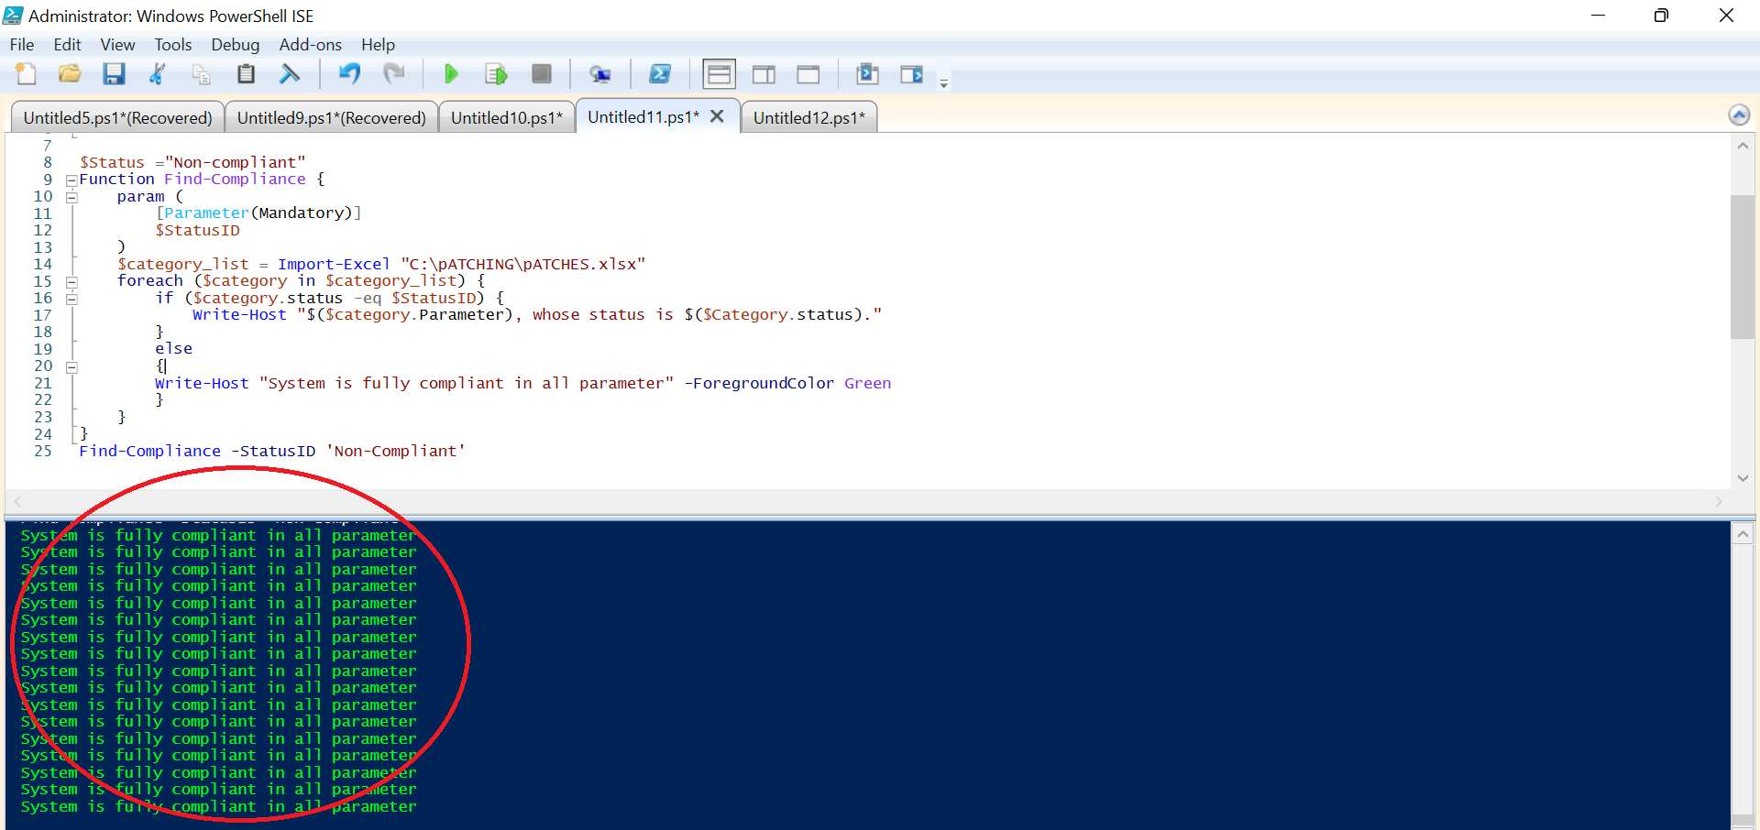Image resolution: width=1760 pixels, height=830 pixels.
Task: Open the Add-ons menu
Action: click(310, 45)
